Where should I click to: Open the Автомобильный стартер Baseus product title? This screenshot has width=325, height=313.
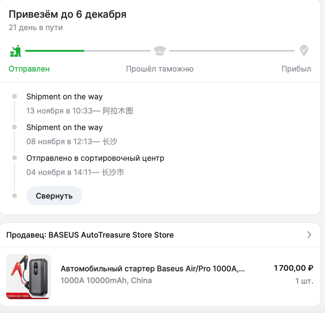[x=152, y=269]
